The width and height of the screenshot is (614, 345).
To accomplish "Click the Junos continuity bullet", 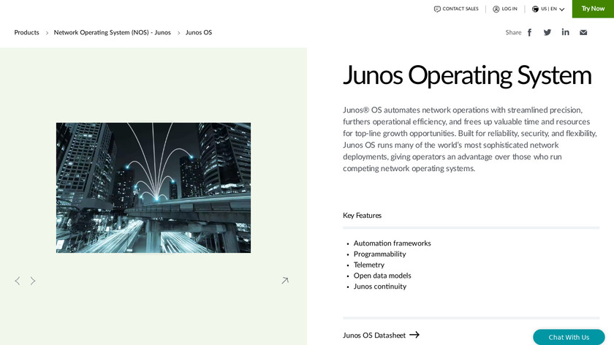I will click(x=380, y=287).
